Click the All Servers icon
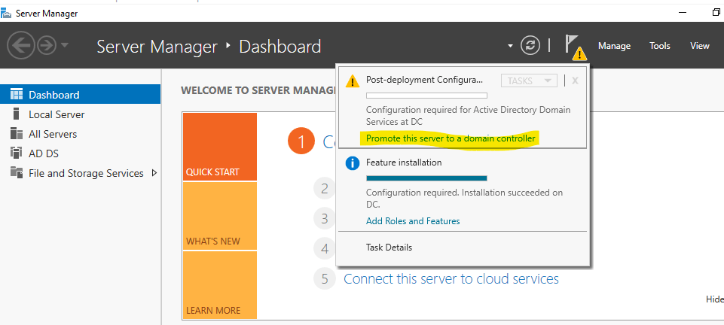The image size is (724, 325). [17, 134]
